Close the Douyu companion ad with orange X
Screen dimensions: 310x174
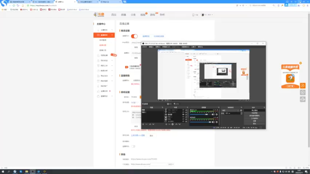(301, 63)
